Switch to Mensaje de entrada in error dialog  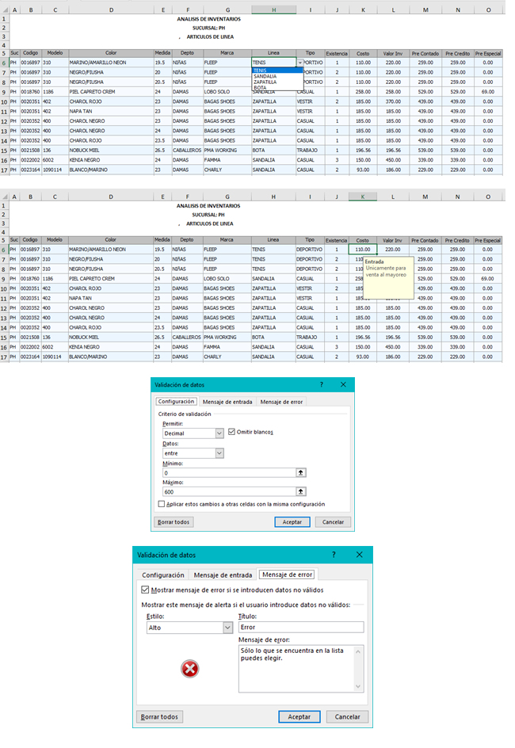223,574
